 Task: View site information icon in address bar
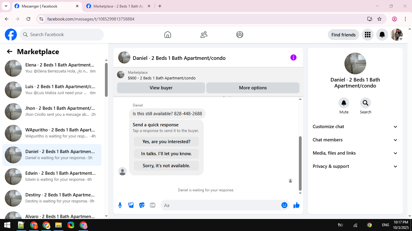(x=42, y=19)
